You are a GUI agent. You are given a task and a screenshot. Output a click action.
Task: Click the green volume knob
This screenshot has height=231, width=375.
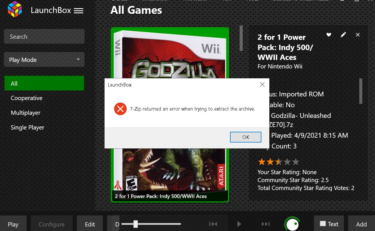pyautogui.click(x=292, y=224)
